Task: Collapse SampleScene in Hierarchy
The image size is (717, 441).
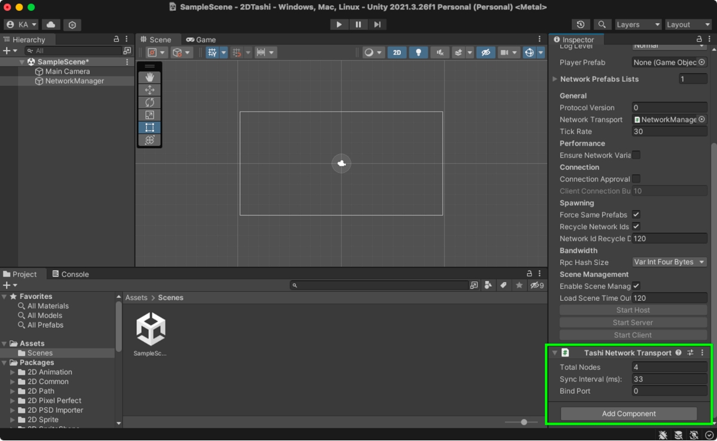Action: coord(22,62)
